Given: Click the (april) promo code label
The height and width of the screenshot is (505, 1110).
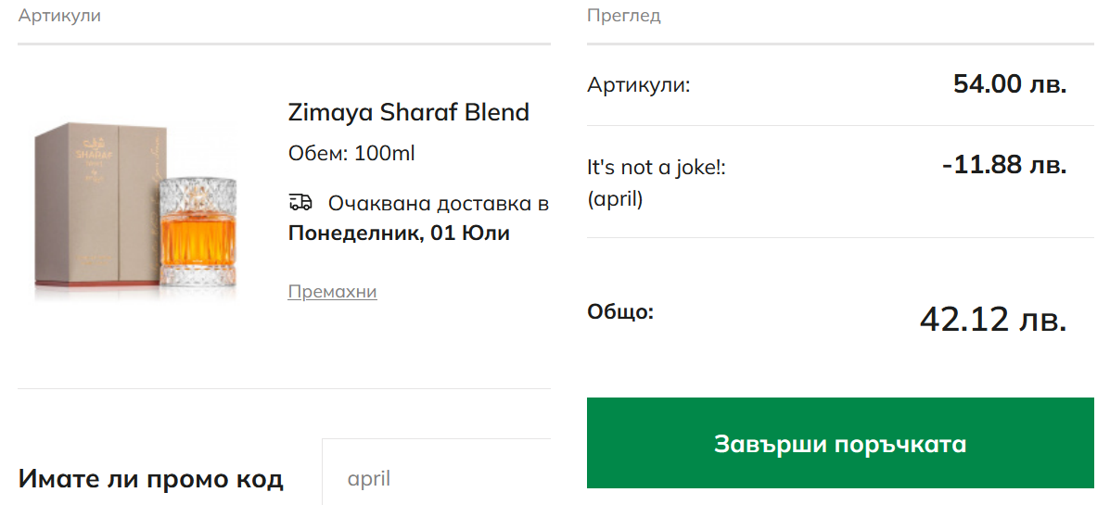Looking at the screenshot, I should coord(615,199).
